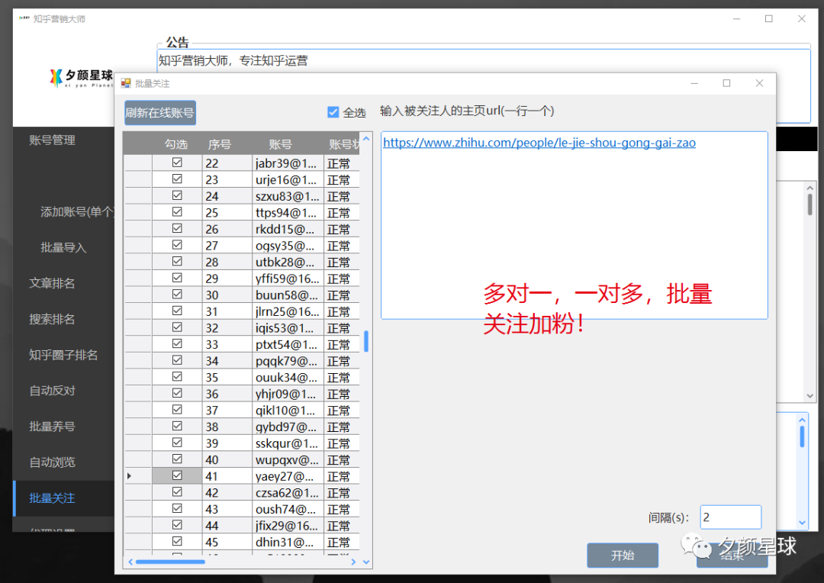Viewport: 824px width, 583px height.
Task: Click the 知乎营销大师 main window title icon
Action: click(24, 18)
